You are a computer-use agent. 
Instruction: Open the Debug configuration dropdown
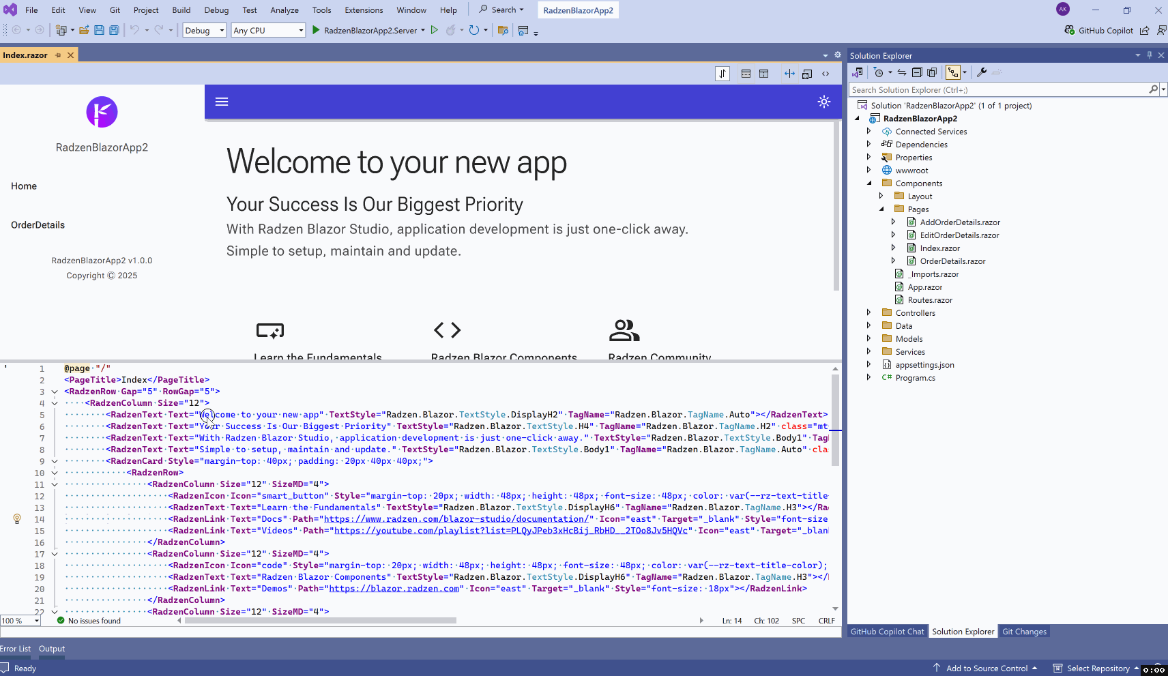pyautogui.click(x=205, y=30)
